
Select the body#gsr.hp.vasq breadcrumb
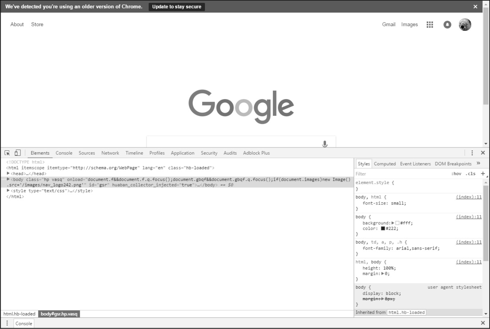coord(59,314)
